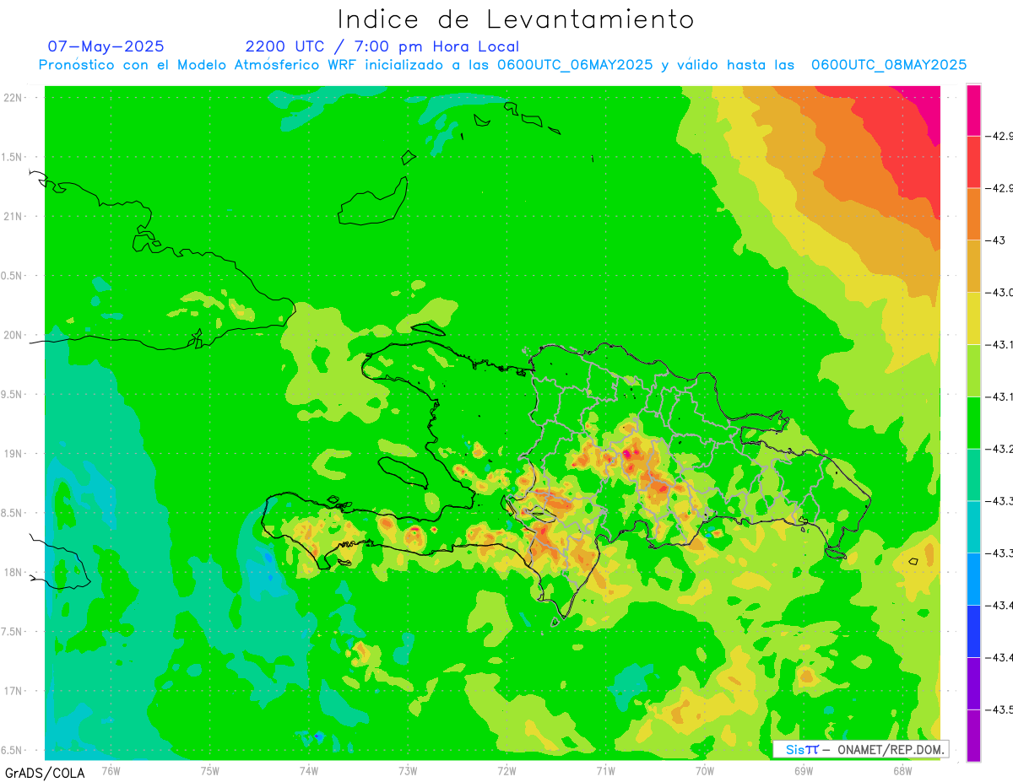The height and width of the screenshot is (782, 1013).
Task: Click the '69W' longitude axis label
Action: pos(804,770)
